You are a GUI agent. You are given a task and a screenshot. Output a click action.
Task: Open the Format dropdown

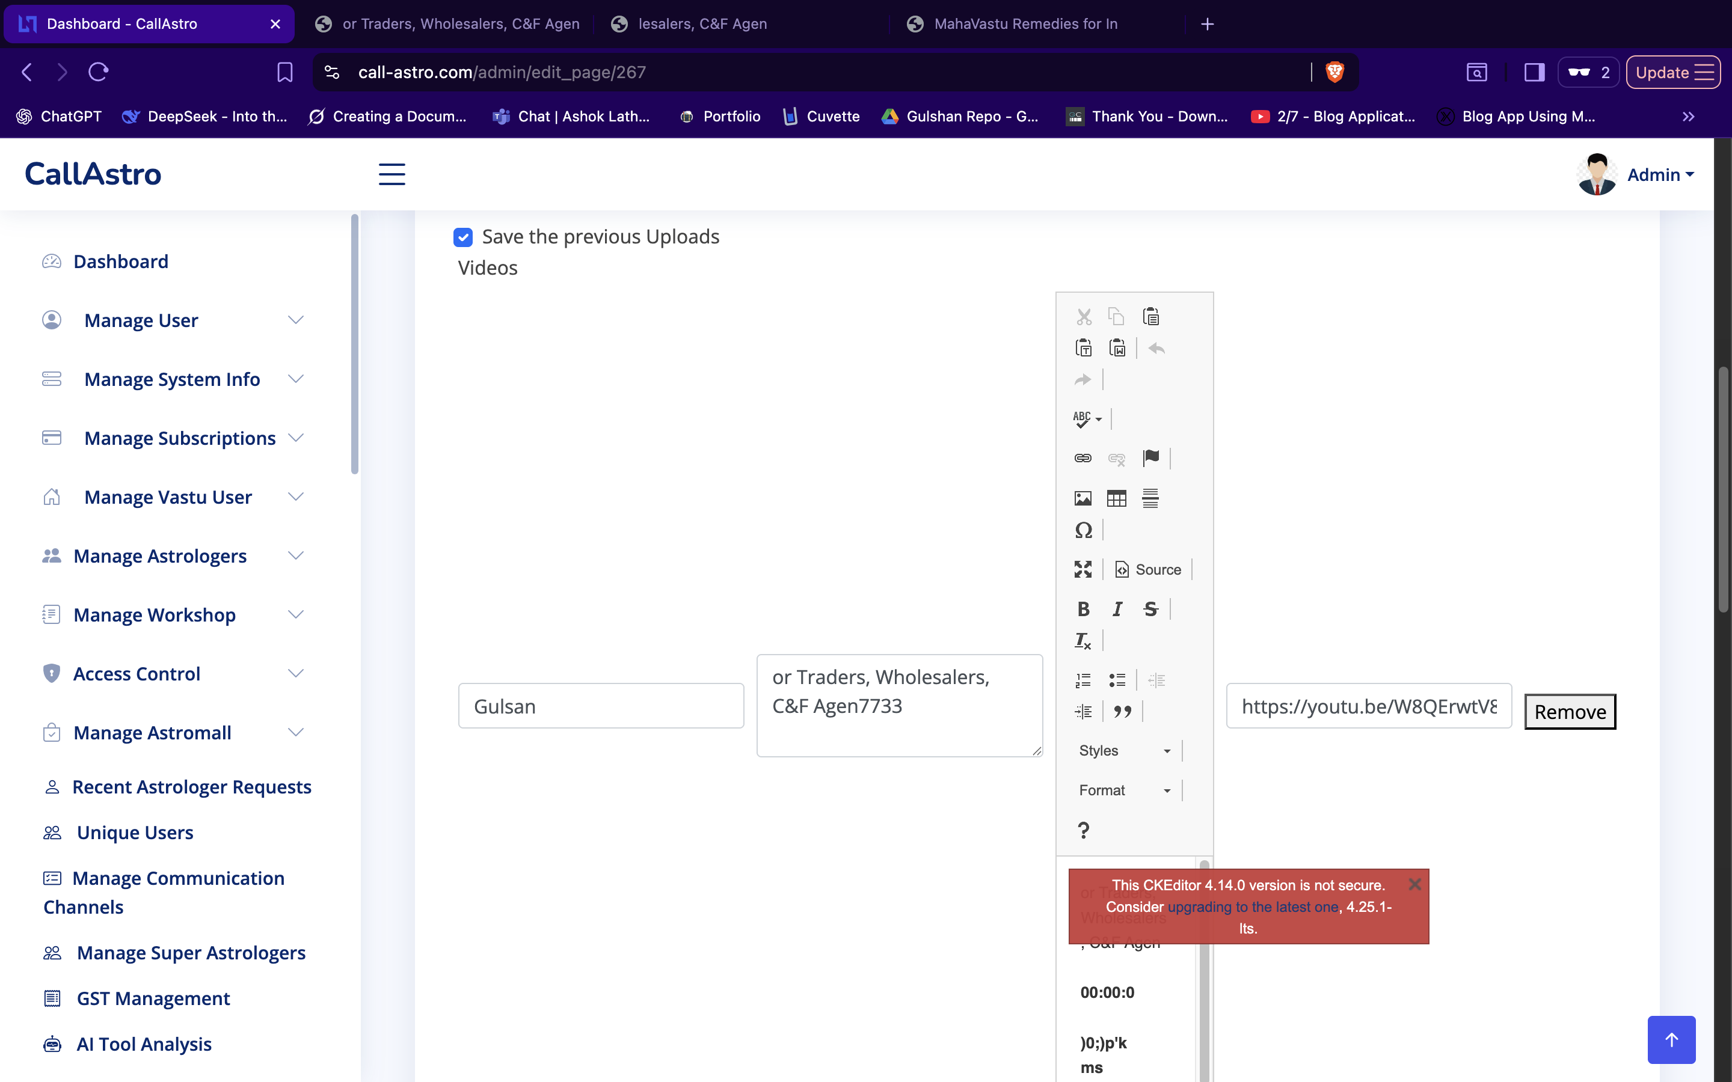point(1125,790)
